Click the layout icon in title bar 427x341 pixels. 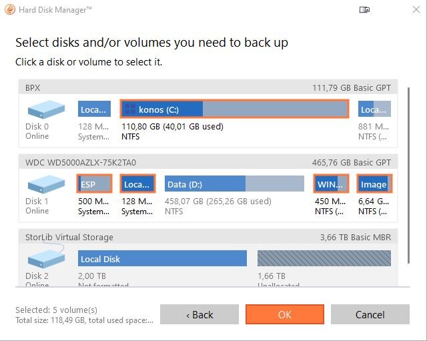point(364,10)
